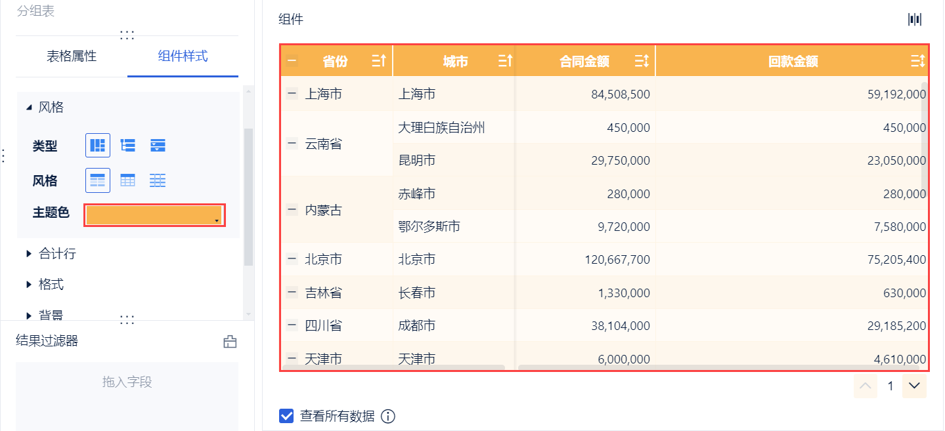Apply the first 风格 striped-row style
Image resolution: width=945 pixels, height=431 pixels.
pos(98,180)
